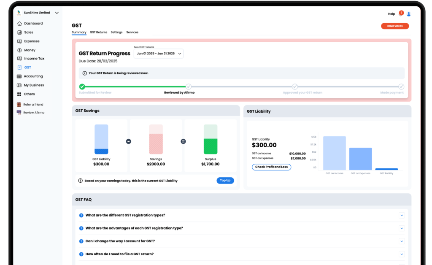The width and height of the screenshot is (432, 265).
Task: Open the Settings tab
Action: (116, 32)
